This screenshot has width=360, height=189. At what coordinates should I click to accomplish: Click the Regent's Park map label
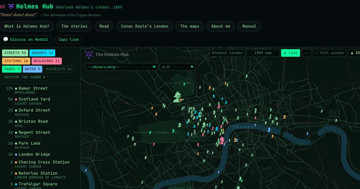[178, 83]
